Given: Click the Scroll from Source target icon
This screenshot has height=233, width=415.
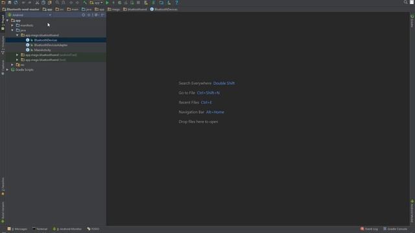Looking at the screenshot, I should coord(84,15).
